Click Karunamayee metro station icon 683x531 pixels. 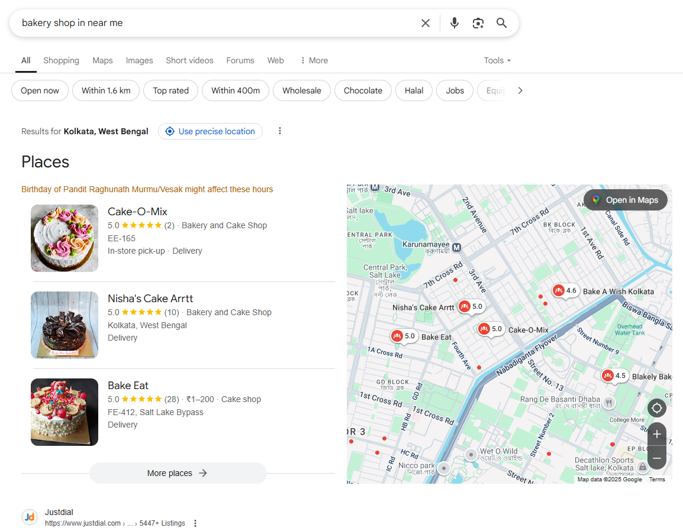456,248
